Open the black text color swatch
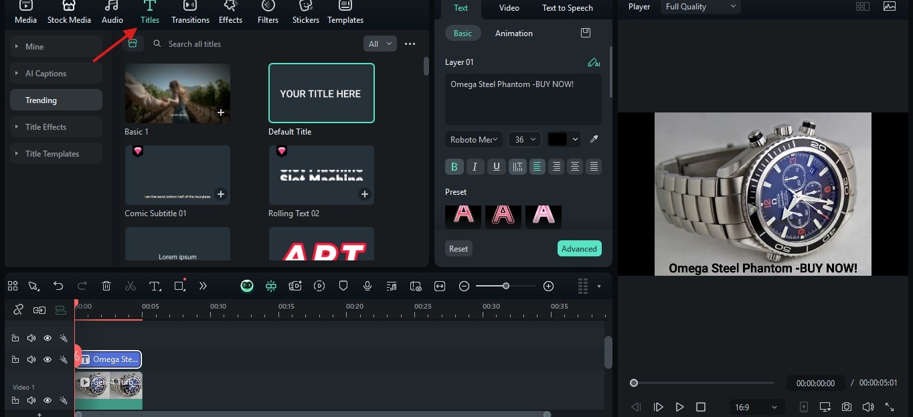Screen dimensions: 913x417 click(x=558, y=139)
